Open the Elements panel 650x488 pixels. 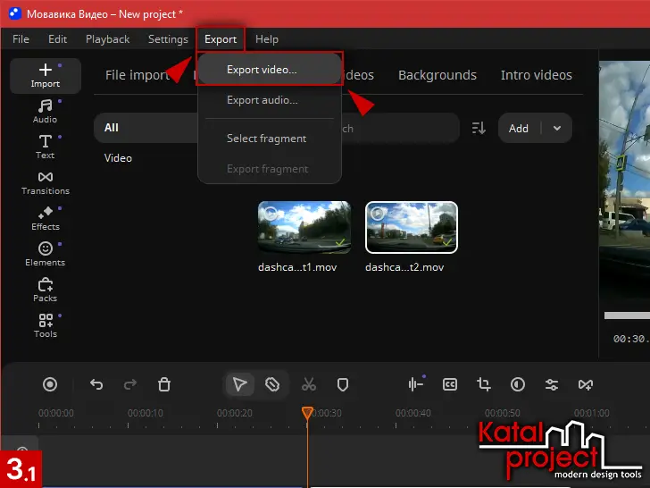45,254
